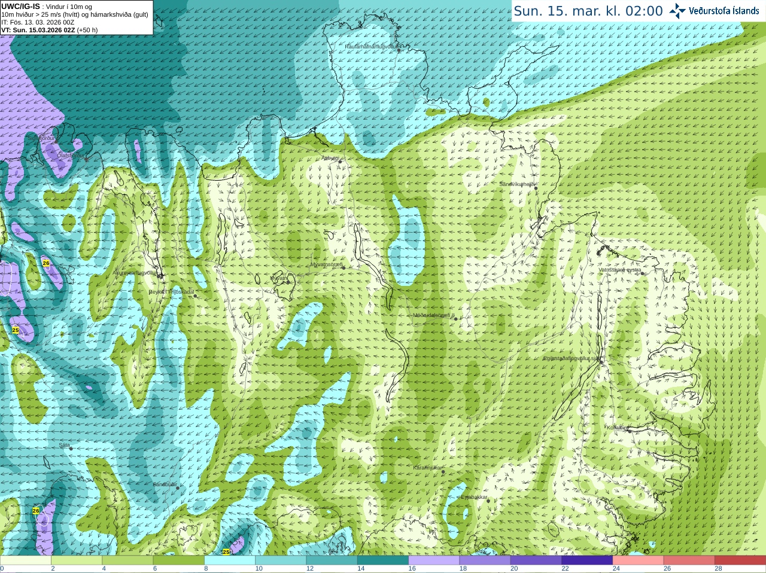Viewport: 766px width, 573px height.
Task: Pick the 0–2 m/s pale legend swatch
Action: point(25,560)
